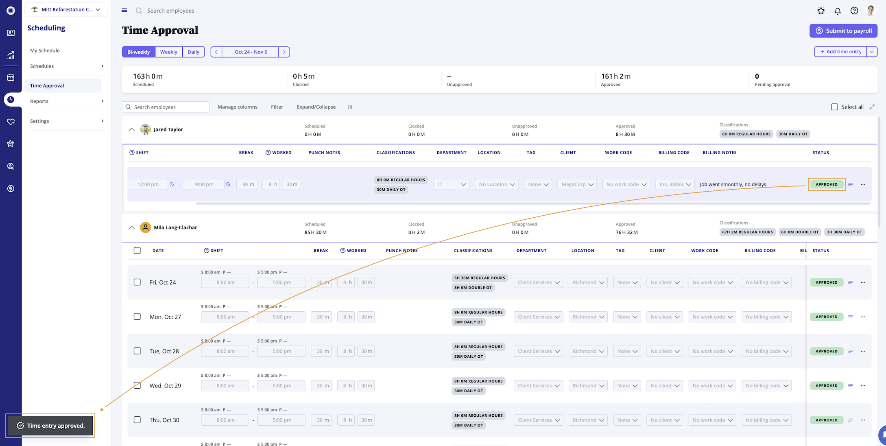Open column settings sliders icon next to Expand/Collapse

(350, 107)
